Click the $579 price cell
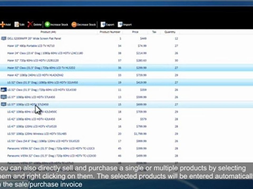The image size is (253, 189). (143, 119)
